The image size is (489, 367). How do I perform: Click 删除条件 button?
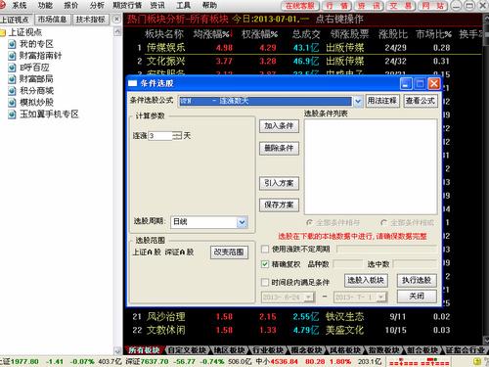(279, 149)
